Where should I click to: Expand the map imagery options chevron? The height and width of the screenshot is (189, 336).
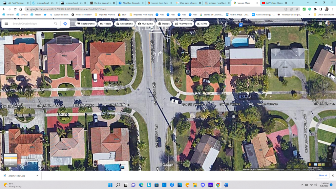coord(330,164)
